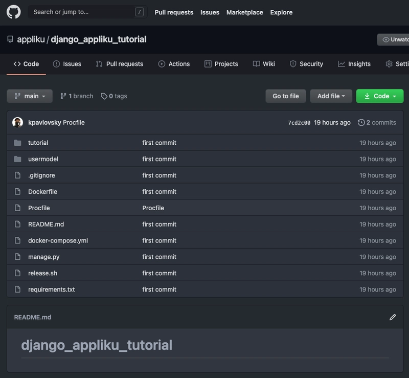Click the file icon next to Procfile row
This screenshot has height=378, width=409.
17,208
